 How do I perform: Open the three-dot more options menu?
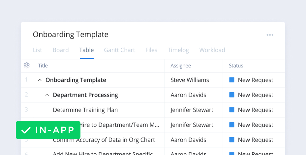(x=270, y=35)
